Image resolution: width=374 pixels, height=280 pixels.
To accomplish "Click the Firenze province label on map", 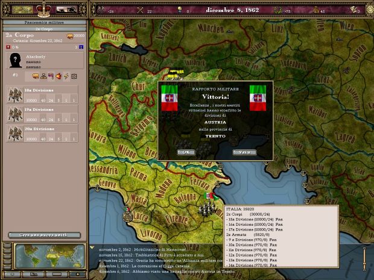I will click(x=177, y=219).
